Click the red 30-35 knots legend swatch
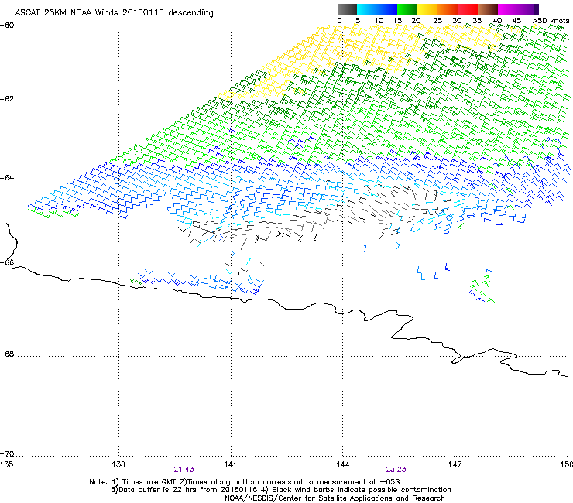The height and width of the screenshot is (503, 573). [468, 9]
